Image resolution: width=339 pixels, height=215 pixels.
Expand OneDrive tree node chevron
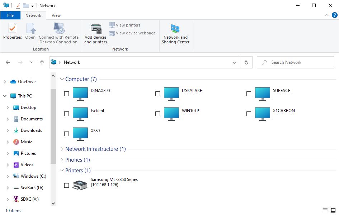[x=5, y=82]
